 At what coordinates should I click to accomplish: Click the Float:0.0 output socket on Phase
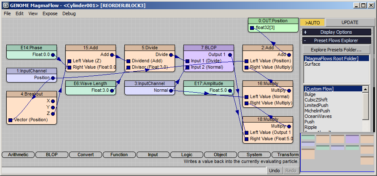click(x=53, y=55)
